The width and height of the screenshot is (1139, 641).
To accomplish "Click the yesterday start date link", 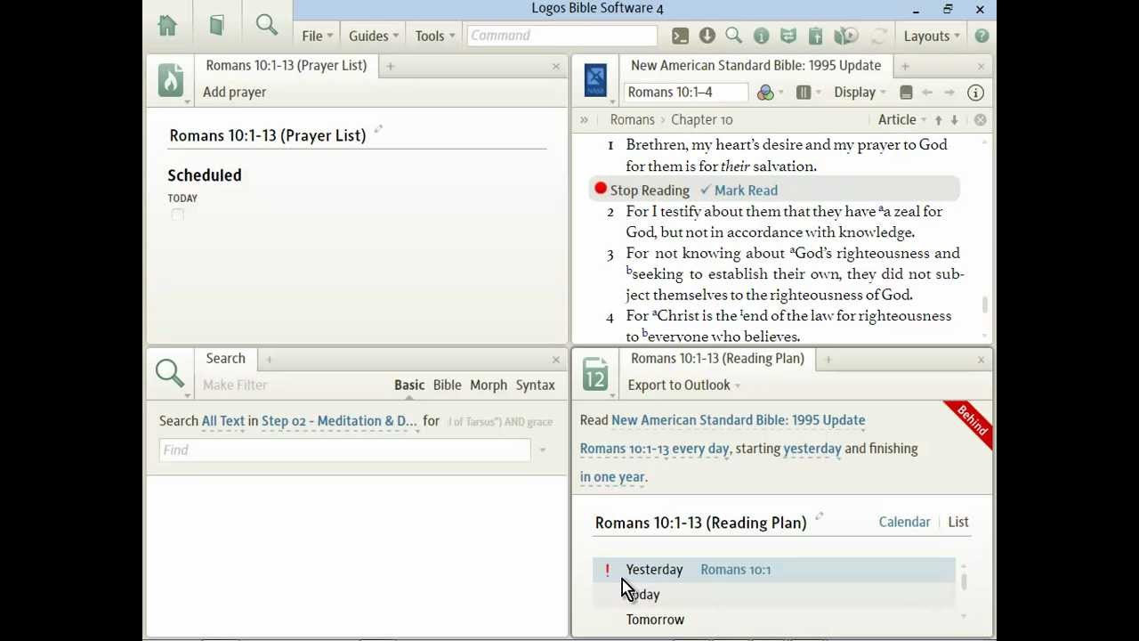I will coord(812,449).
